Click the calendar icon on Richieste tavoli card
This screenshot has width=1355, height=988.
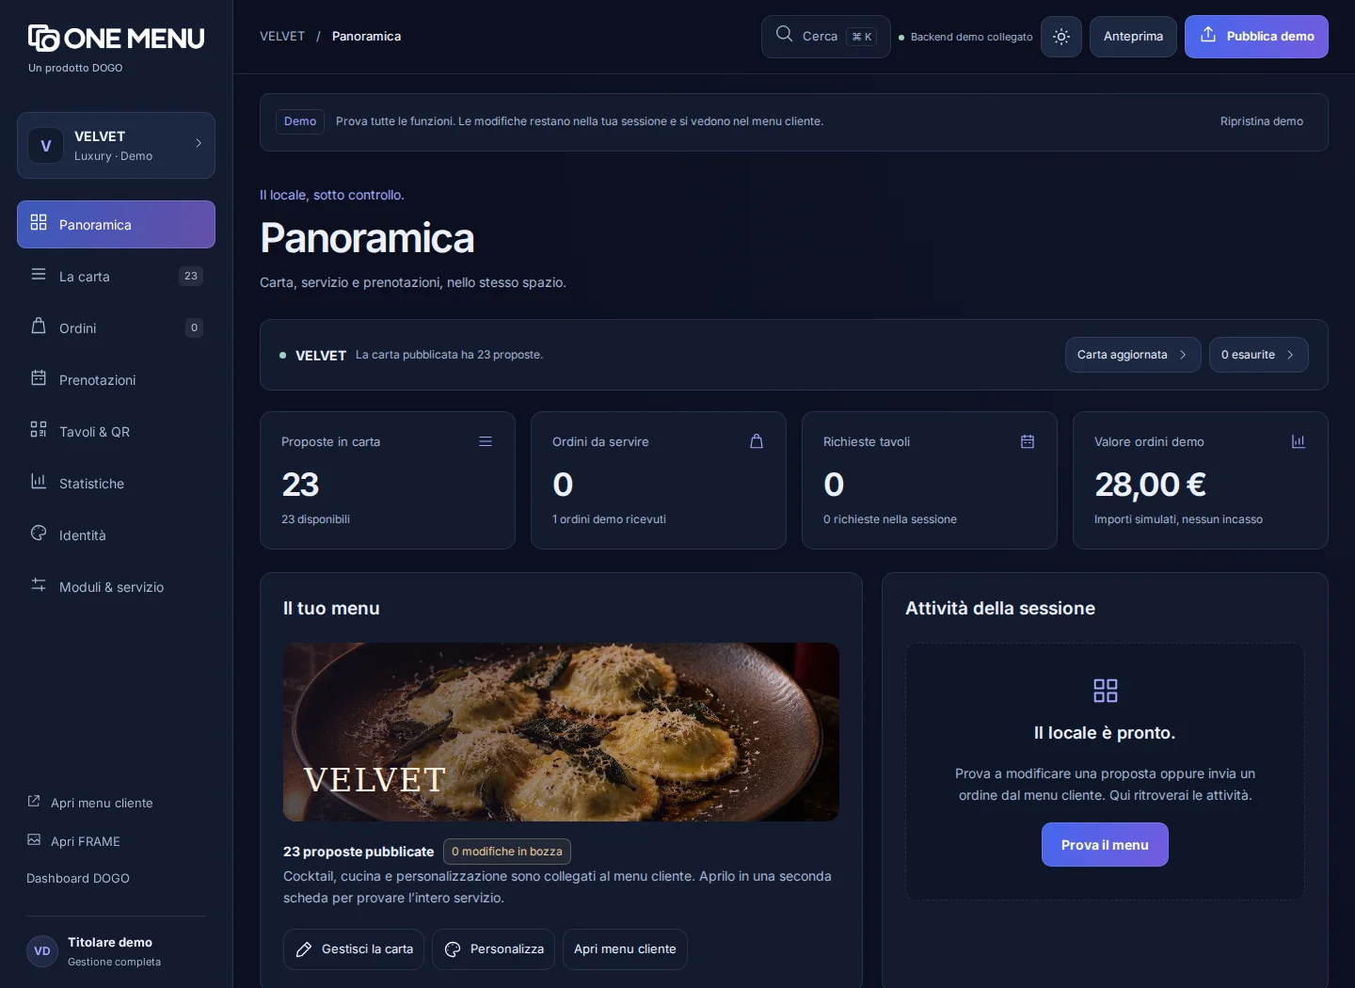1028,441
